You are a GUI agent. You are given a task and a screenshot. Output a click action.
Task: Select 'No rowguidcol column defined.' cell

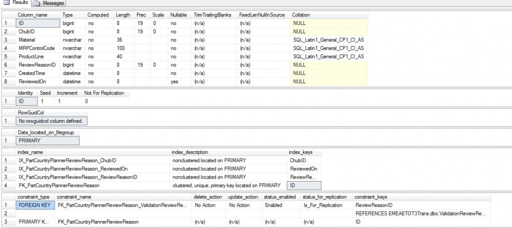tap(51, 121)
